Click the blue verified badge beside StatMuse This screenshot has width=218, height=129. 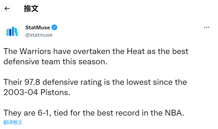point(54,27)
